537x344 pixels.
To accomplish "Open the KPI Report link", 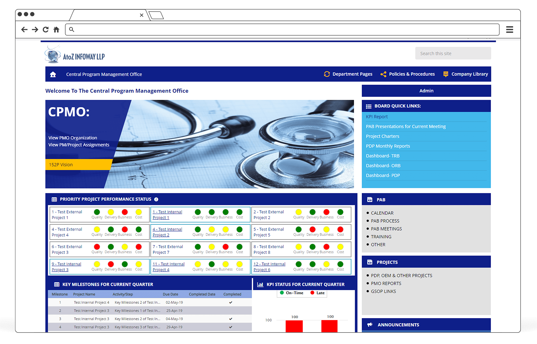I will point(377,116).
